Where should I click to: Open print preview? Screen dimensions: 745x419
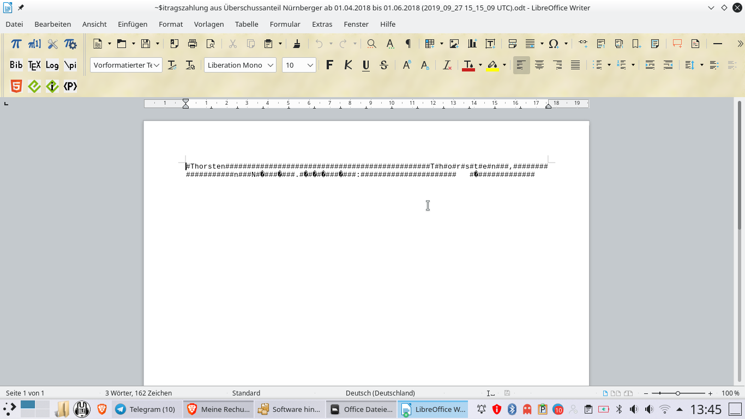pos(211,44)
